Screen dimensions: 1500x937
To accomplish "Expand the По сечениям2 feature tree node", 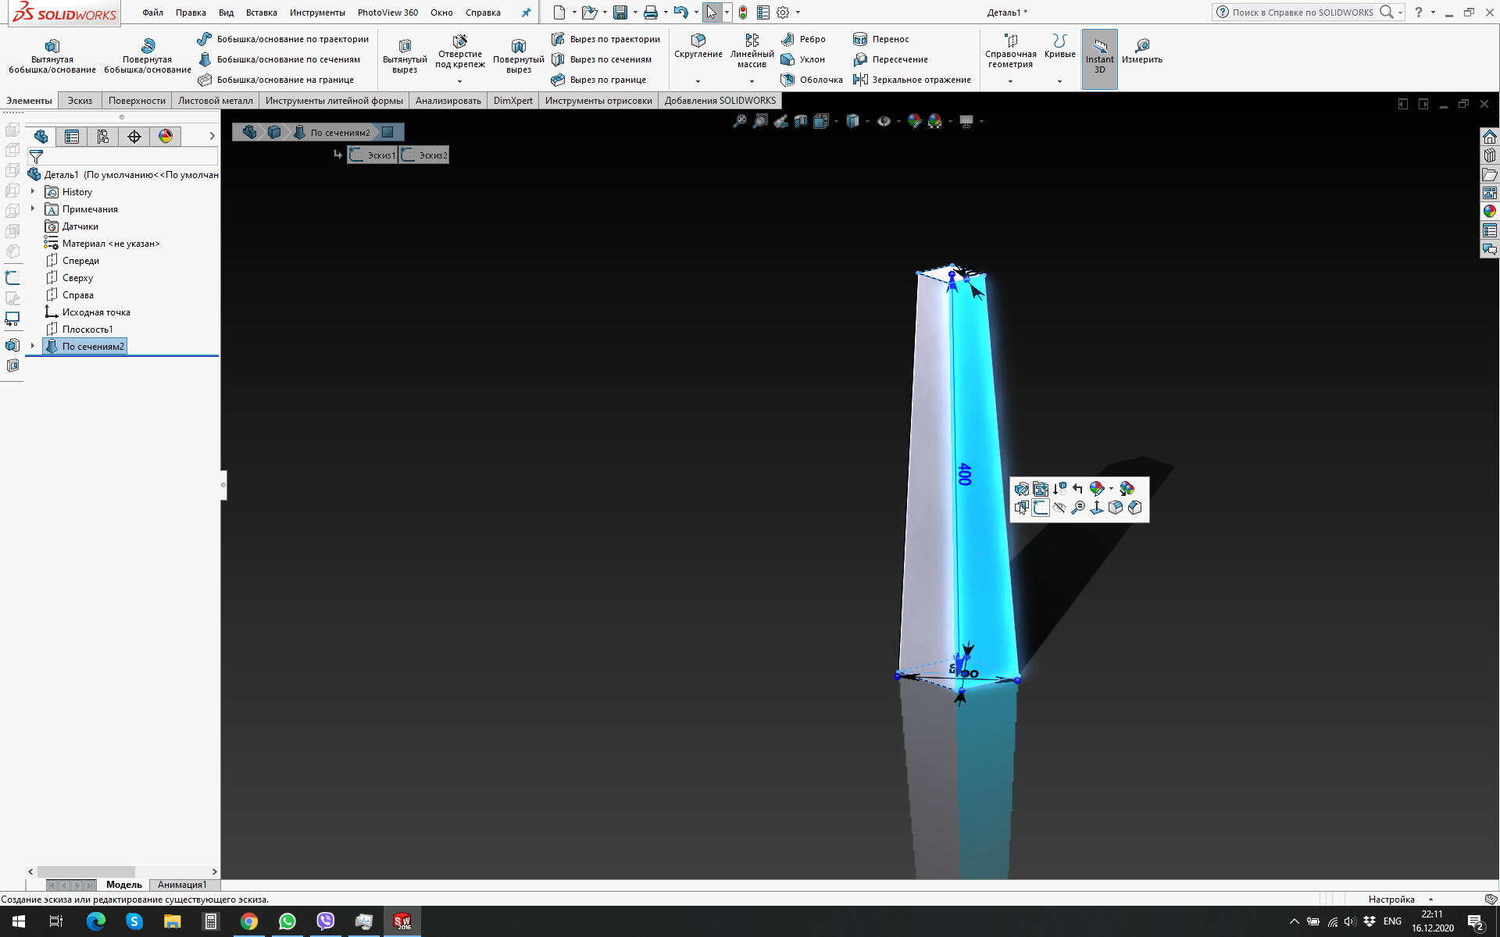I will tap(33, 346).
